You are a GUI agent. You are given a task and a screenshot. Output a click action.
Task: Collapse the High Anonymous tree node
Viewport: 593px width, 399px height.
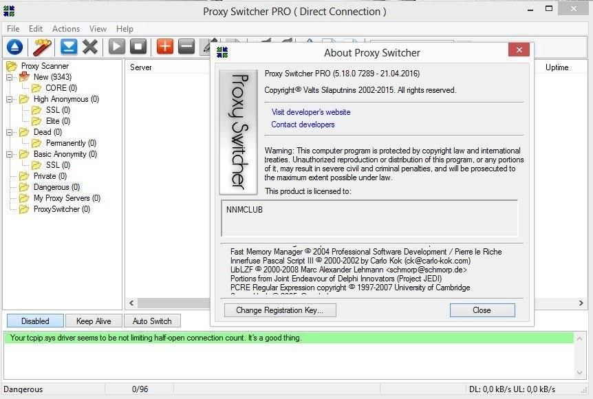click(10, 100)
